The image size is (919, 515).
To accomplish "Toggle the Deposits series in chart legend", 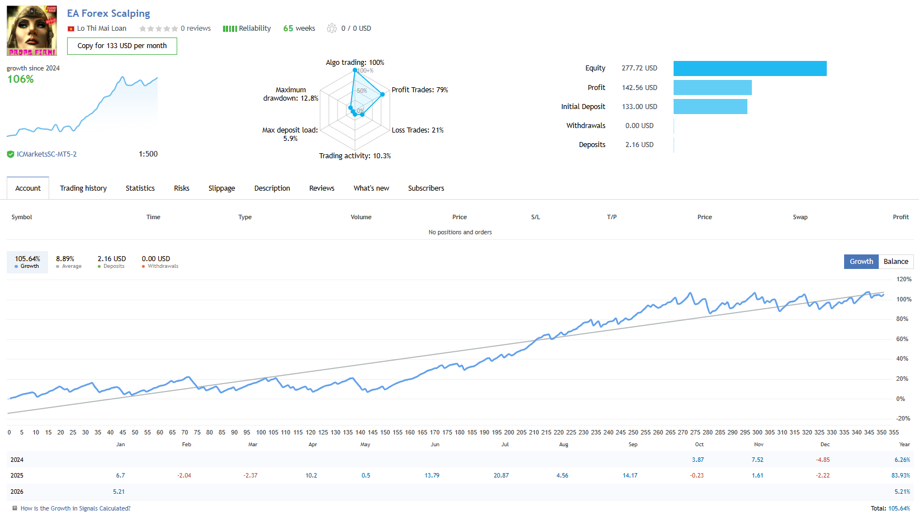I will tap(111, 262).
